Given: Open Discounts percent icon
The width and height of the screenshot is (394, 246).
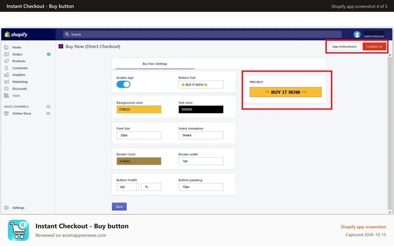Looking at the screenshot, I should (x=6, y=89).
